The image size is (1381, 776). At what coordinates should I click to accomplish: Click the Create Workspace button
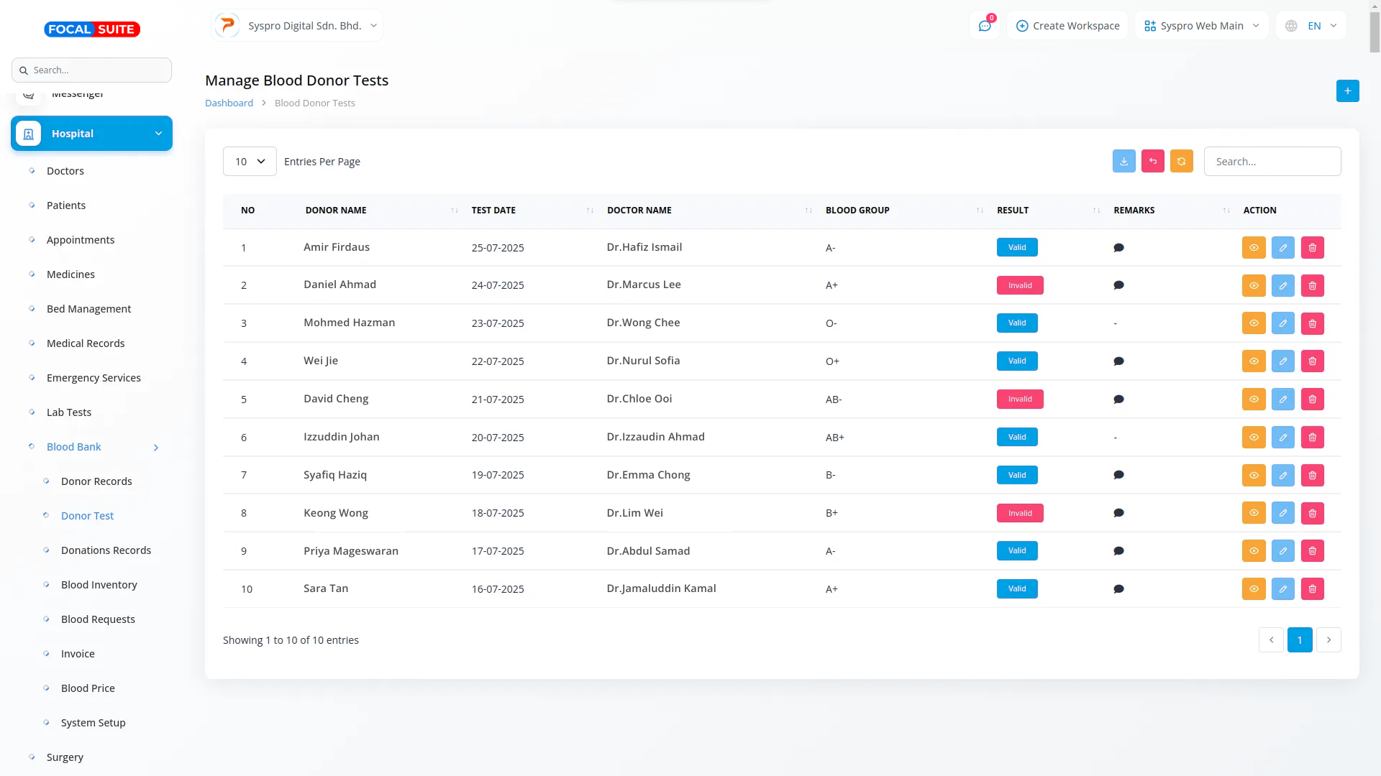1067,26
